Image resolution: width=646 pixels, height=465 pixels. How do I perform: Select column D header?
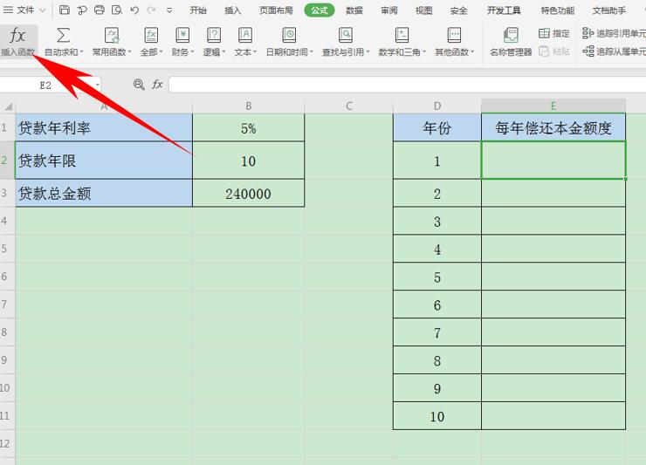click(437, 106)
